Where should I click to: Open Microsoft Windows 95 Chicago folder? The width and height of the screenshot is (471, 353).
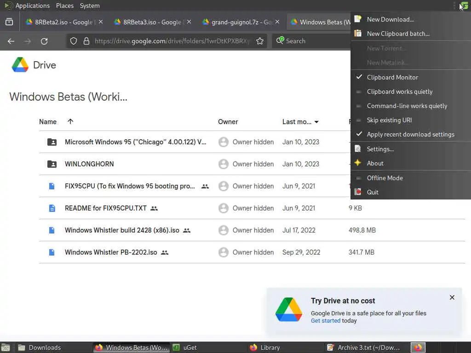(136, 142)
